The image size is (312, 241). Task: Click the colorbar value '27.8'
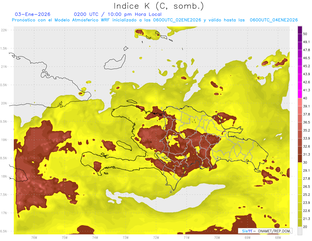click(306, 179)
